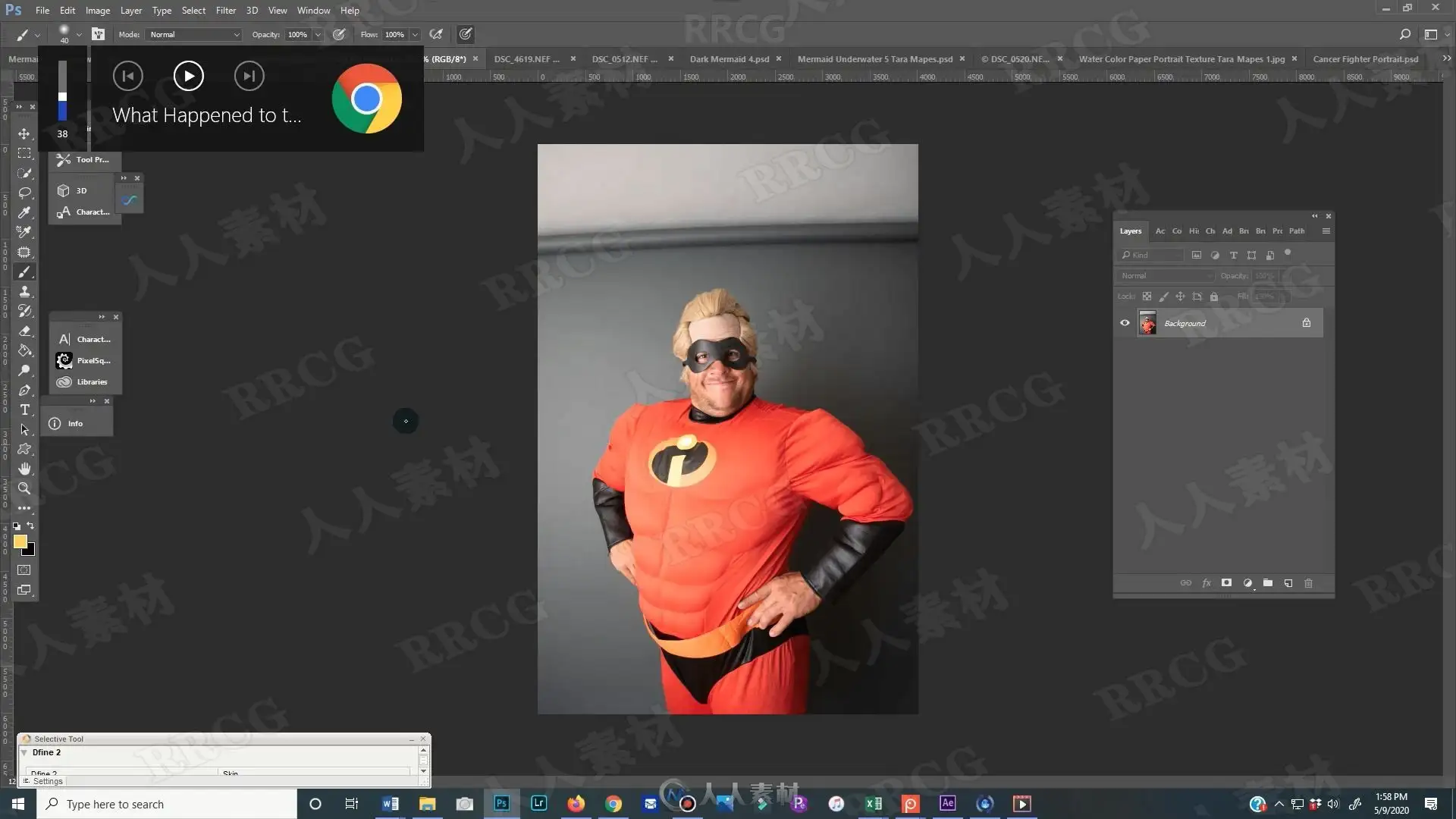The image size is (1456, 819).
Task: Select the Zoom tool in the toolbar
Action: coord(24,488)
